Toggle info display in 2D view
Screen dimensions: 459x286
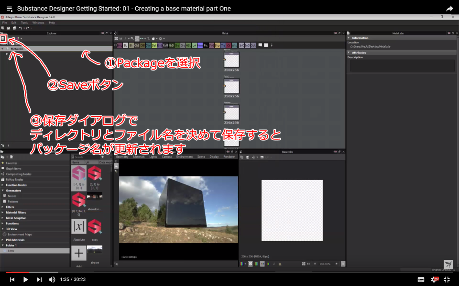pos(274,264)
